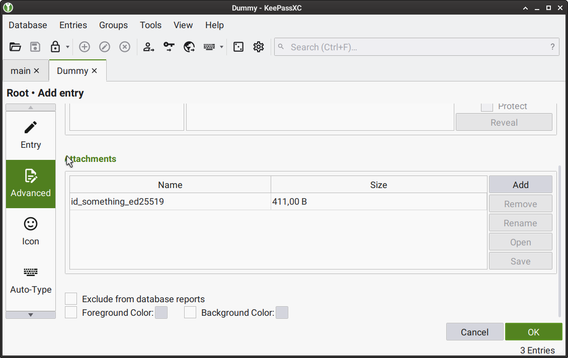Switch to the main database tab

21,70
